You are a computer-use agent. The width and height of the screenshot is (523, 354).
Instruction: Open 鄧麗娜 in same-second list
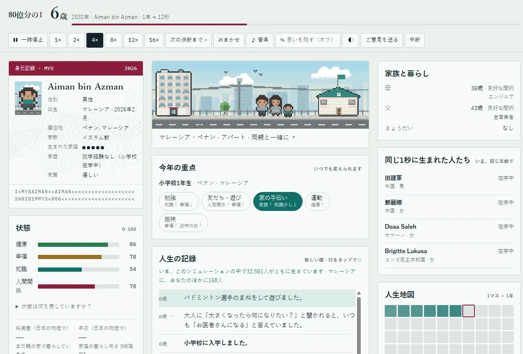[449, 206]
